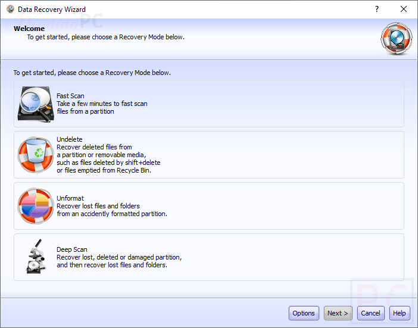Image resolution: width=418 pixels, height=328 pixels.
Task: Select the 'Fast Scan' title text
Action: click(x=70, y=96)
